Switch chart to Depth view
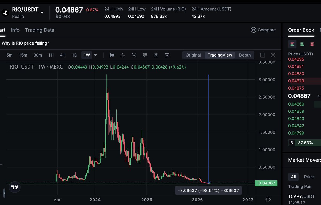Viewport: 321px width, 205px height. pyautogui.click(x=245, y=55)
